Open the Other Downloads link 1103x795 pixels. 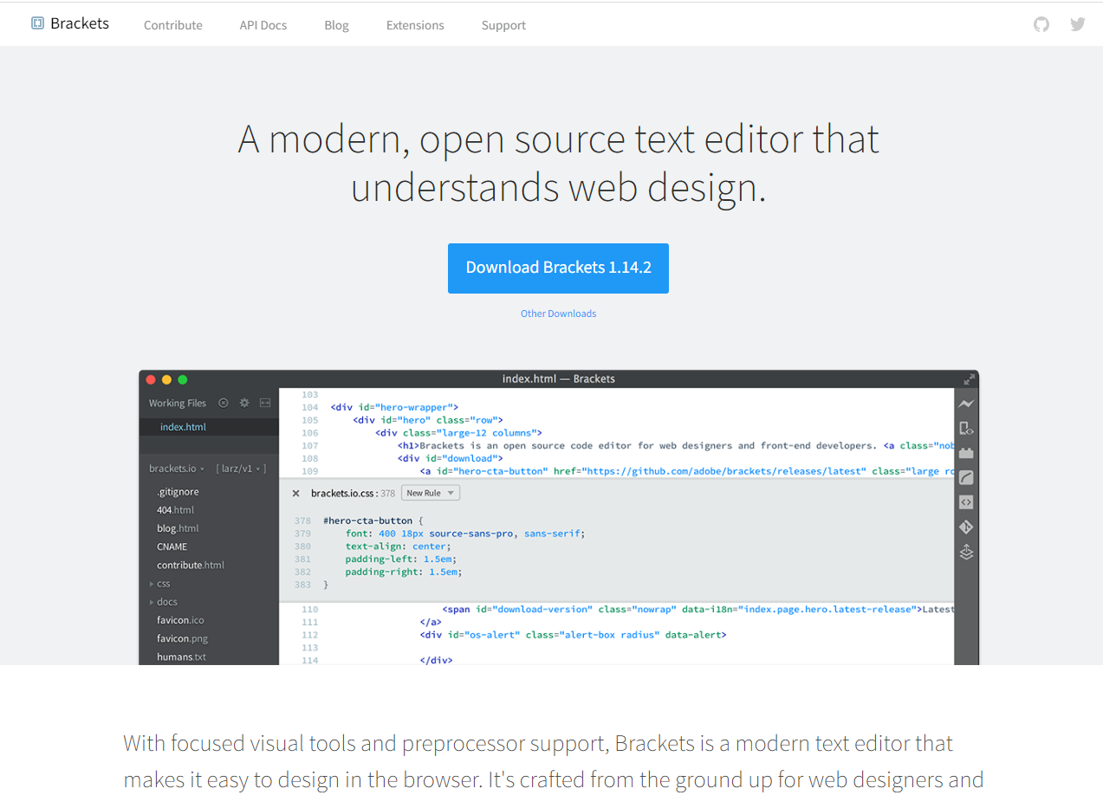coord(558,313)
